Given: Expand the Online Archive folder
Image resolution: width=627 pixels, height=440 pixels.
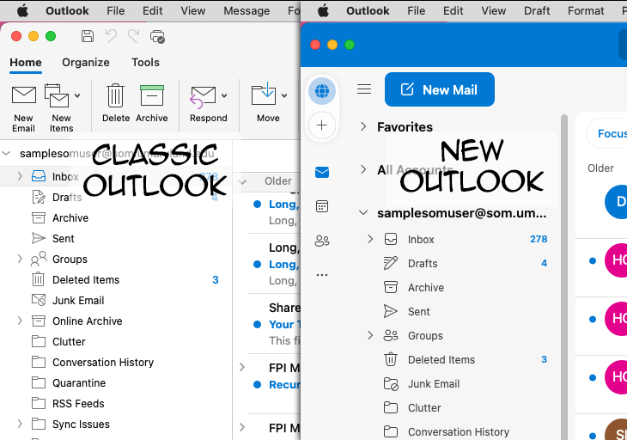Looking at the screenshot, I should point(20,321).
